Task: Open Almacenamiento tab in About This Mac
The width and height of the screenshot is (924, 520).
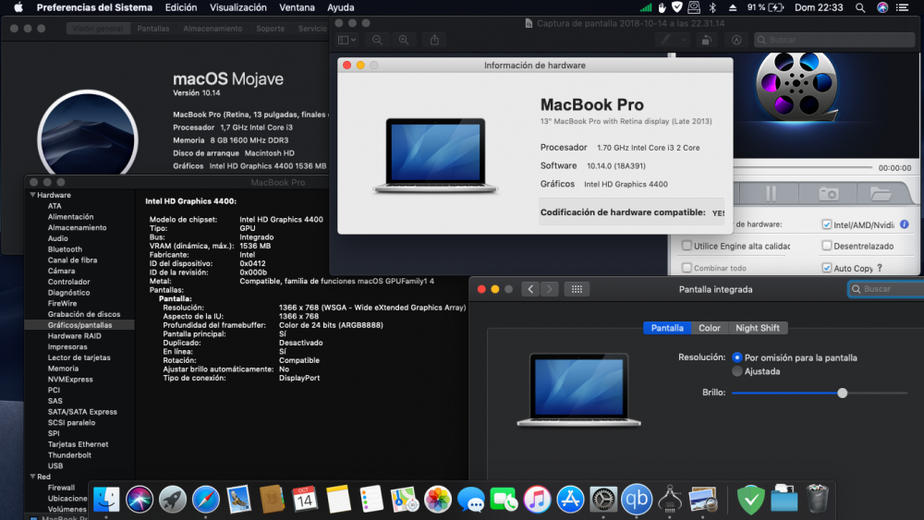Action: (x=213, y=29)
